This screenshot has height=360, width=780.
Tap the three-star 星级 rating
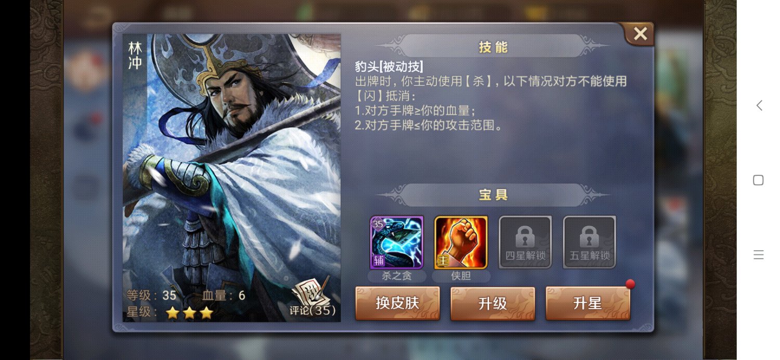point(189,313)
